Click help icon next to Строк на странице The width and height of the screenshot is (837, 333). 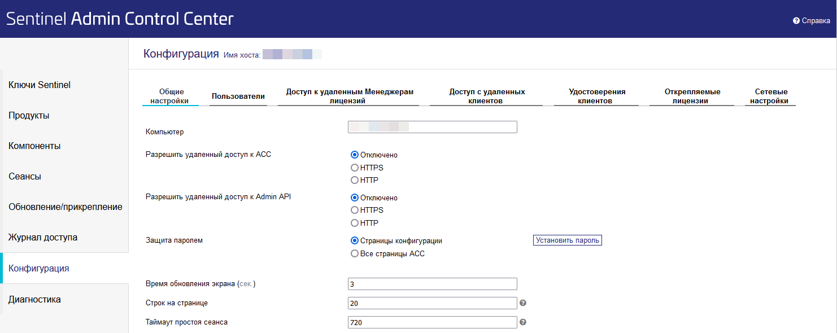523,303
